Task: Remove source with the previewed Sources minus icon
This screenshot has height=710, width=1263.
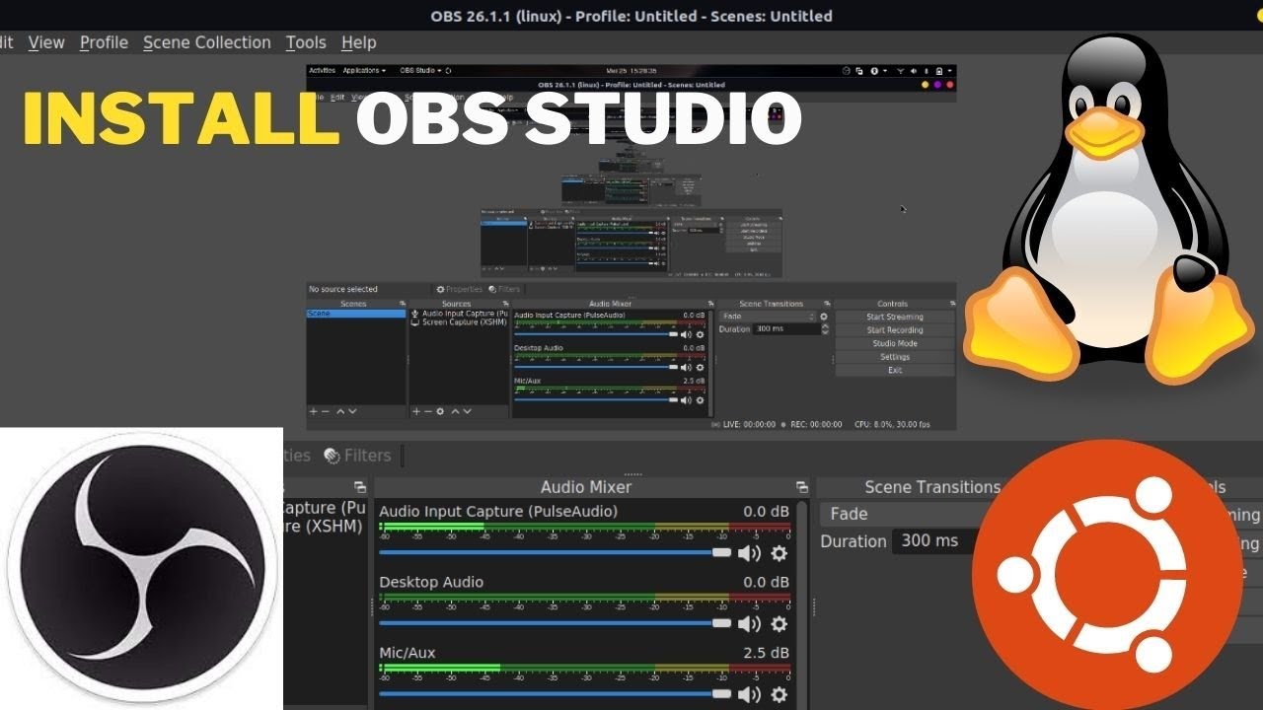Action: 428,411
